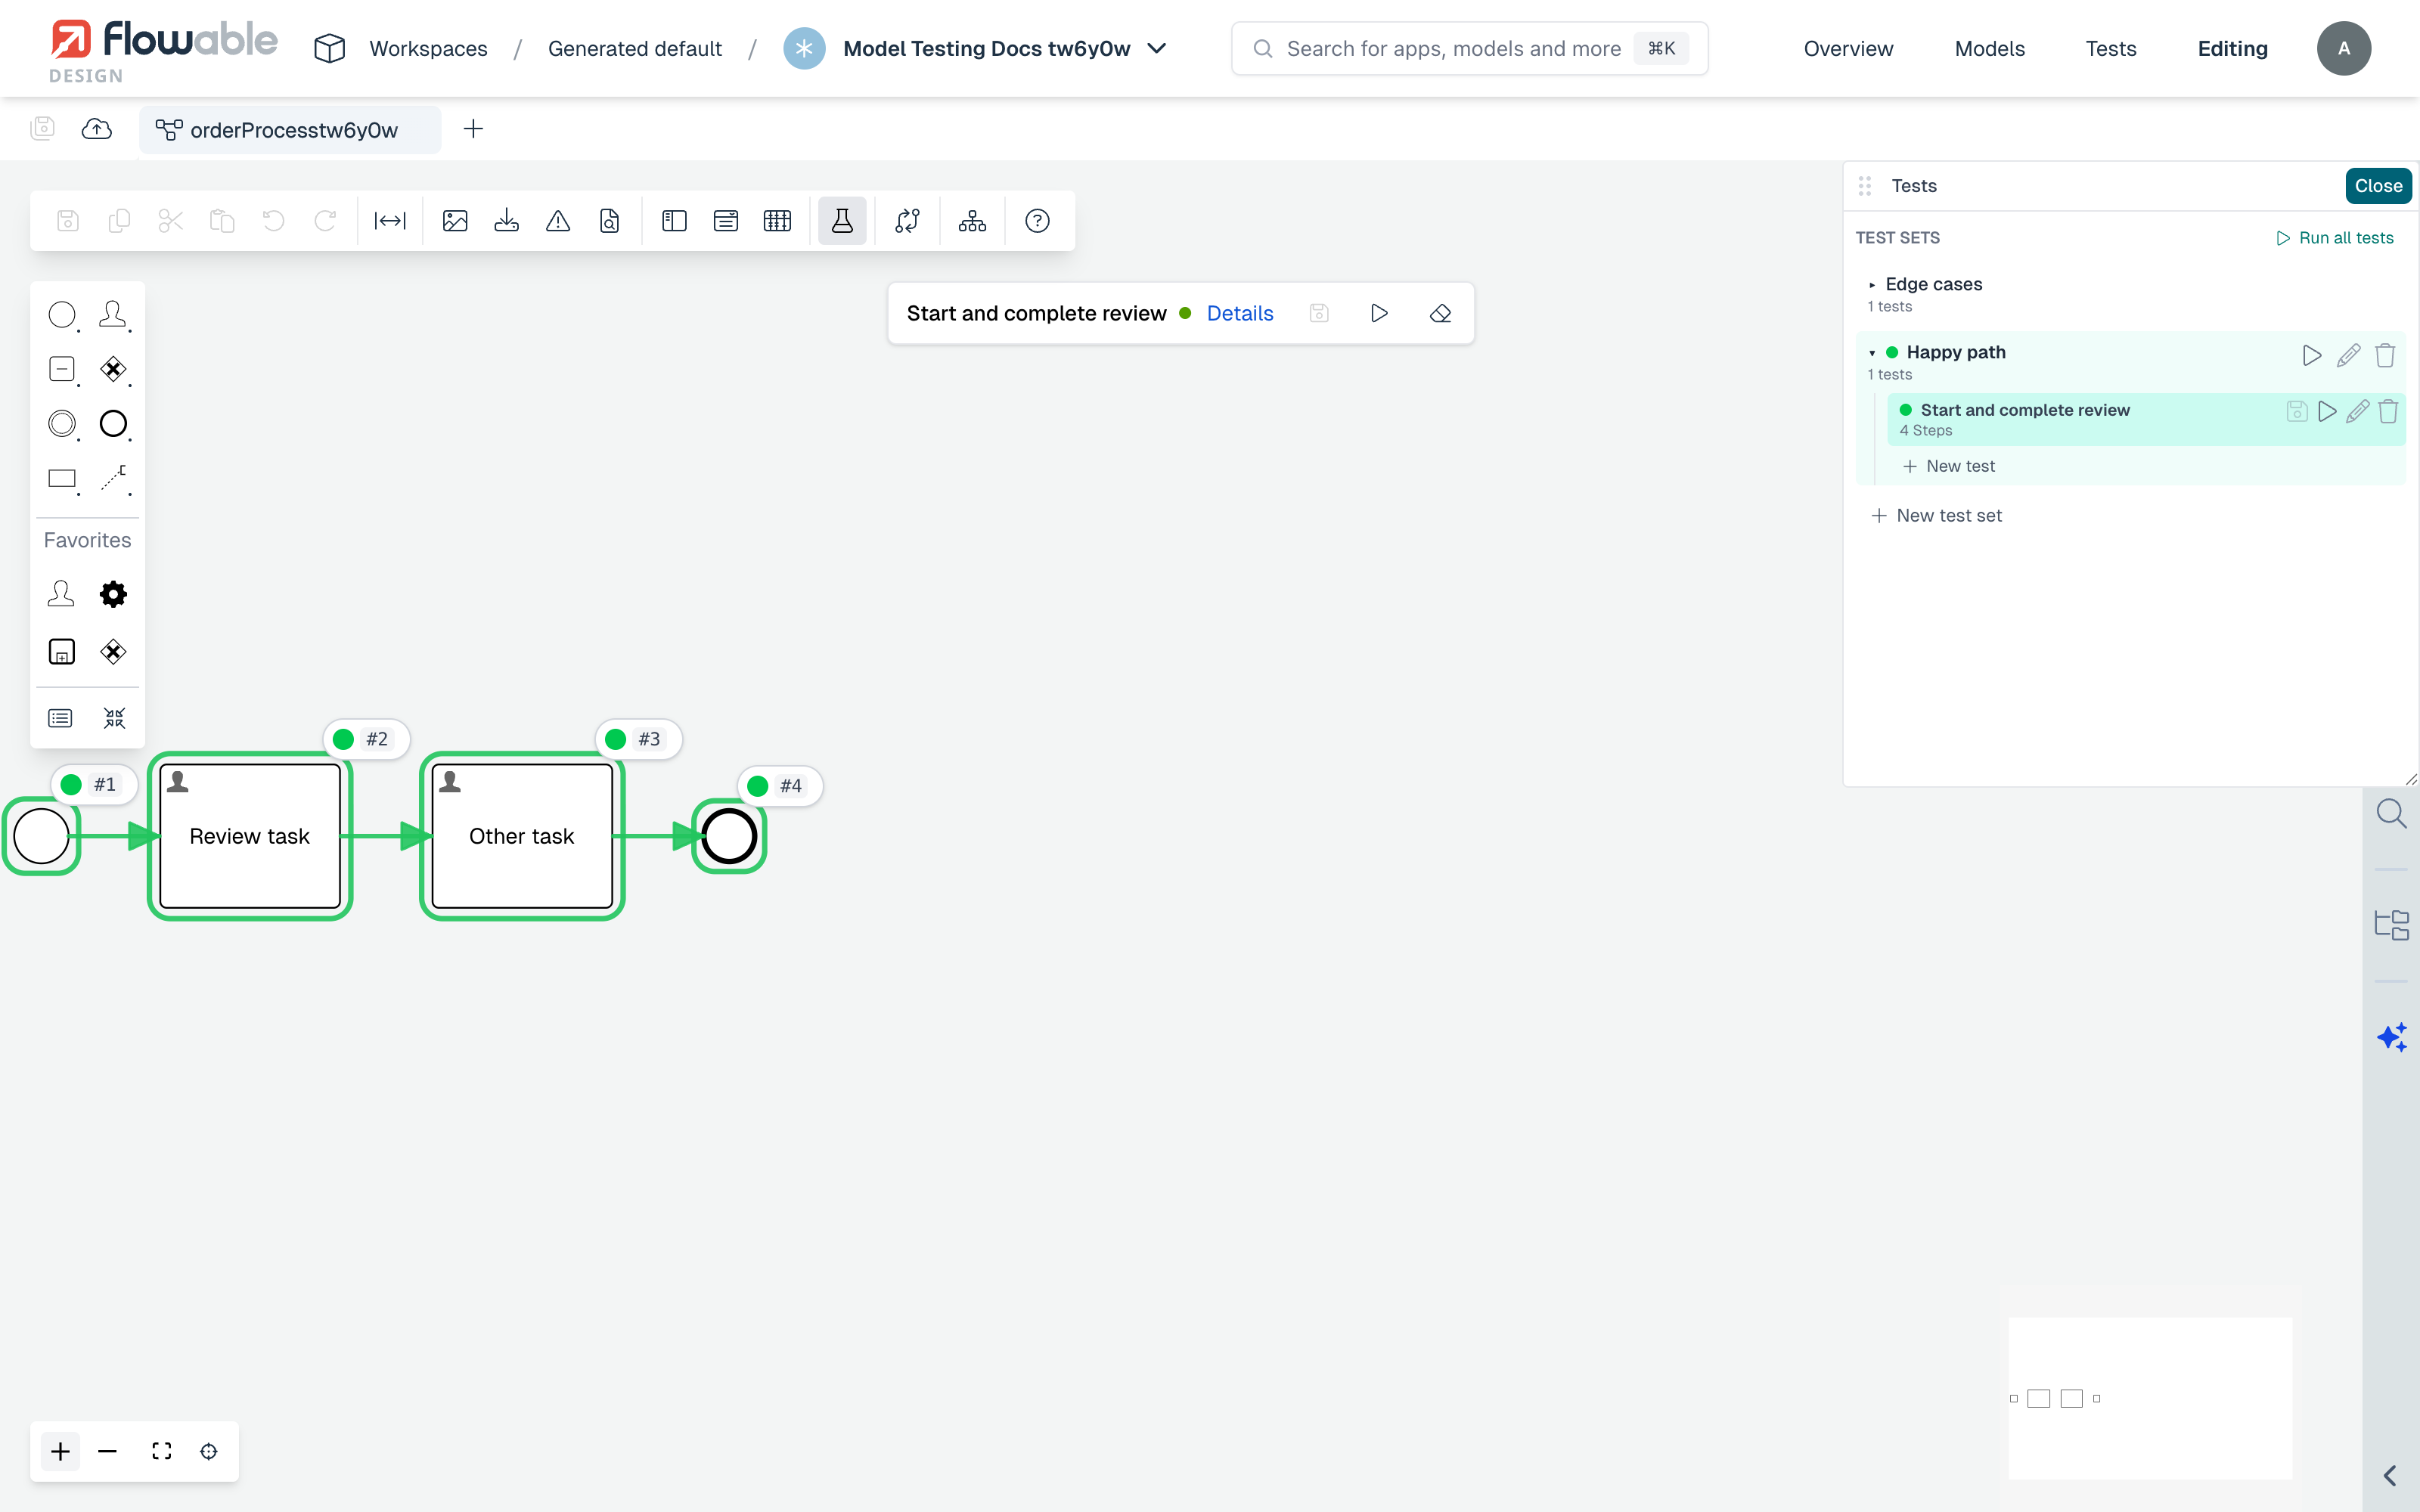Click New test set
This screenshot has width=2420, height=1512.
[1936, 516]
